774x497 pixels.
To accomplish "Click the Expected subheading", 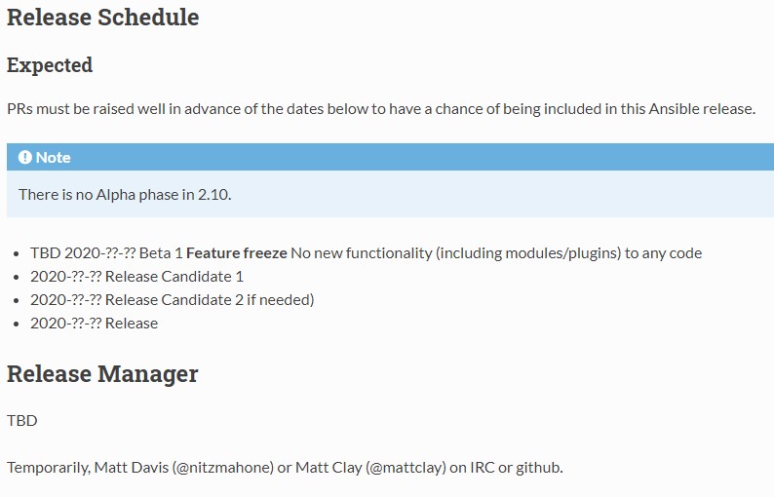I will pos(50,65).
